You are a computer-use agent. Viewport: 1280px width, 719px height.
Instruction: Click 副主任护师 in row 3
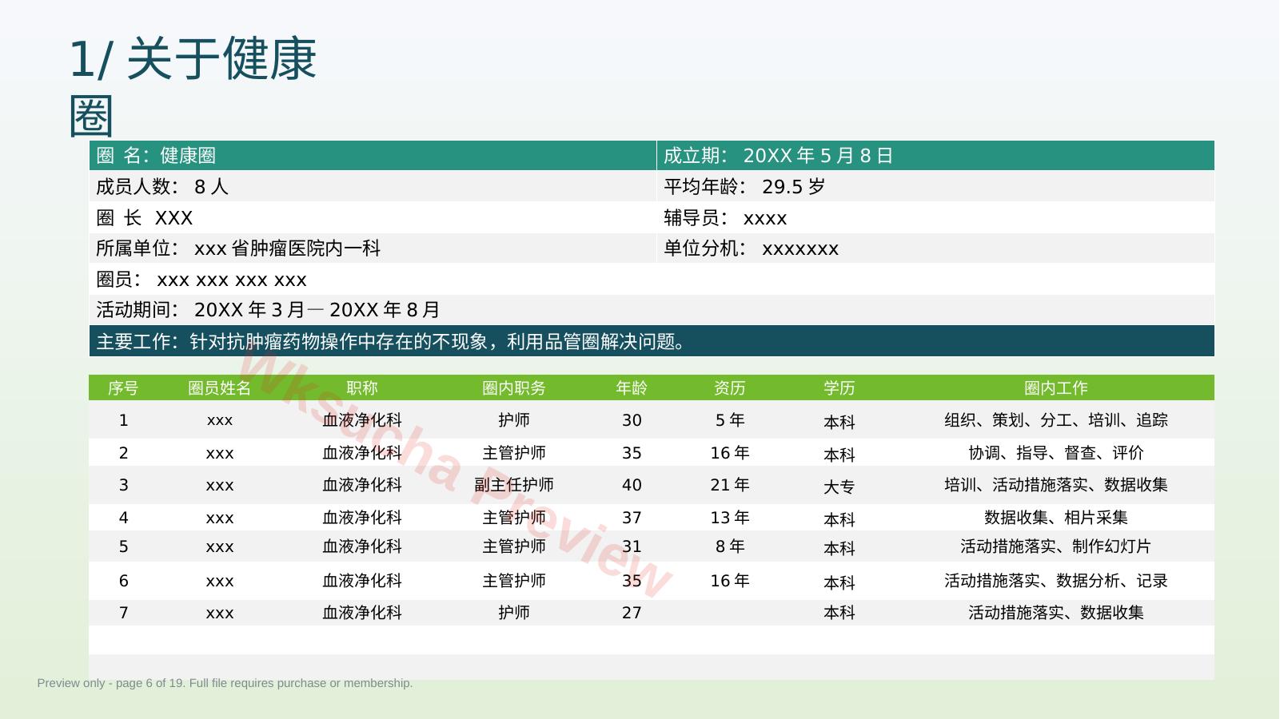click(x=514, y=485)
